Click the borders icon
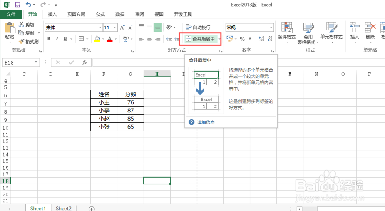 point(81,39)
